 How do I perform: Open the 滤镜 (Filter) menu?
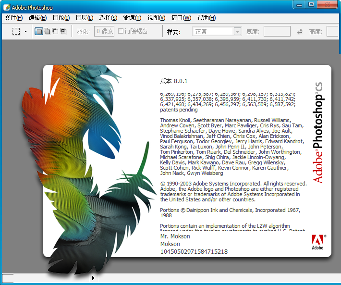pyautogui.click(x=132, y=18)
